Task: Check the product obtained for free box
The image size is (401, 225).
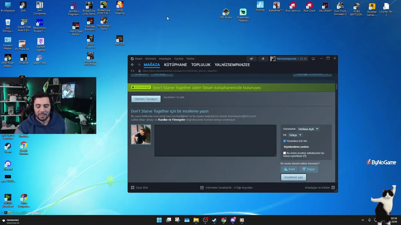Action: [284, 153]
